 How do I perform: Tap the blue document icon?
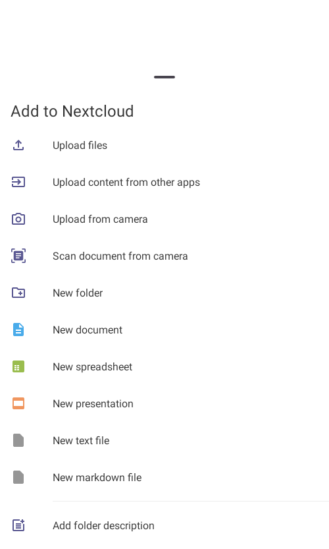(x=18, y=330)
